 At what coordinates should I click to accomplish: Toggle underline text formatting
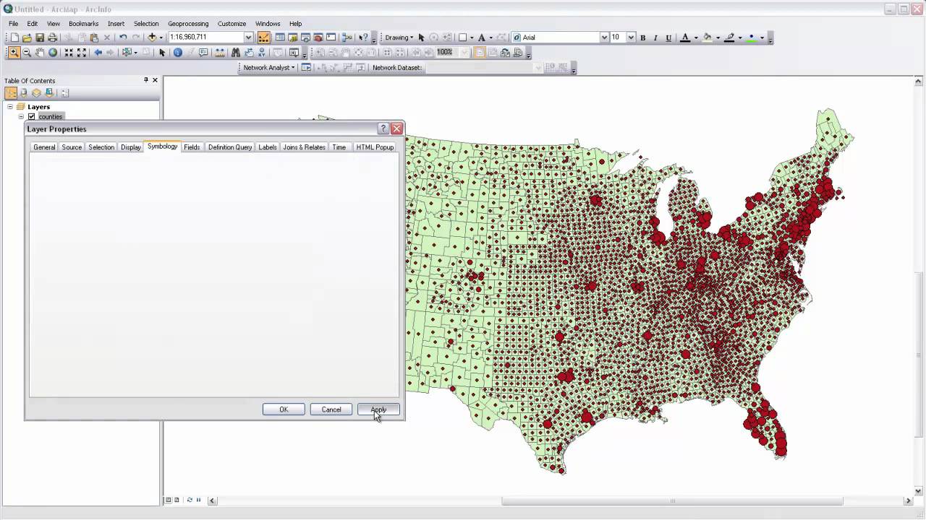(x=668, y=38)
